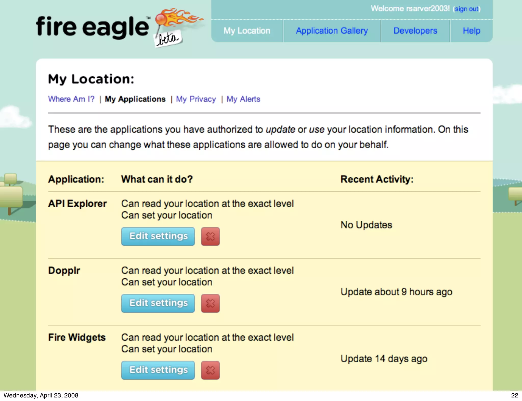This screenshot has width=522, height=401.
Task: Click the My Location page heading
Action: coord(91,79)
